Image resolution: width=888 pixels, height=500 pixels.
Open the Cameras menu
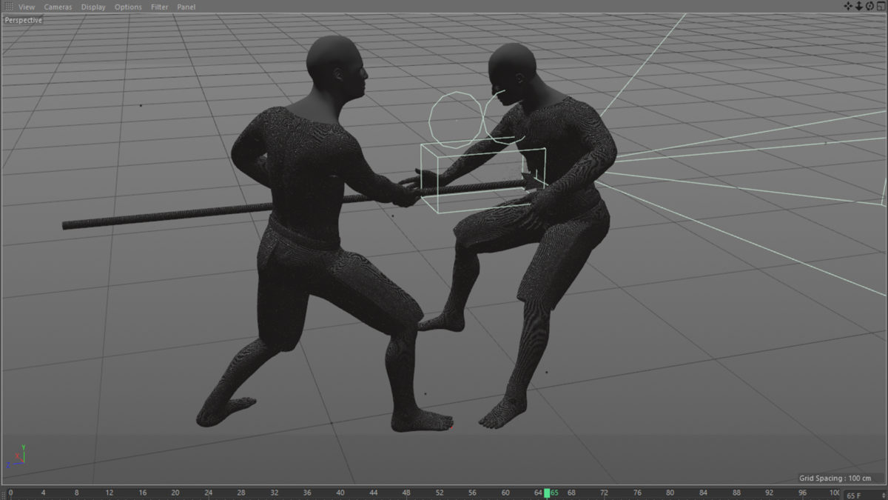[x=58, y=7]
